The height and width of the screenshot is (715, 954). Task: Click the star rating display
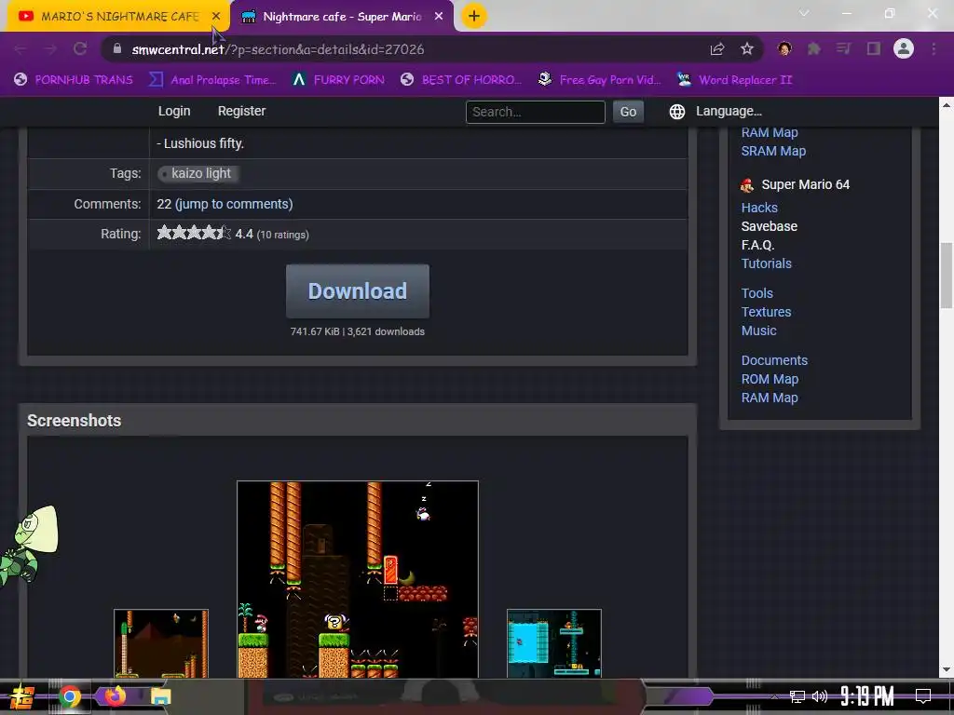click(194, 233)
